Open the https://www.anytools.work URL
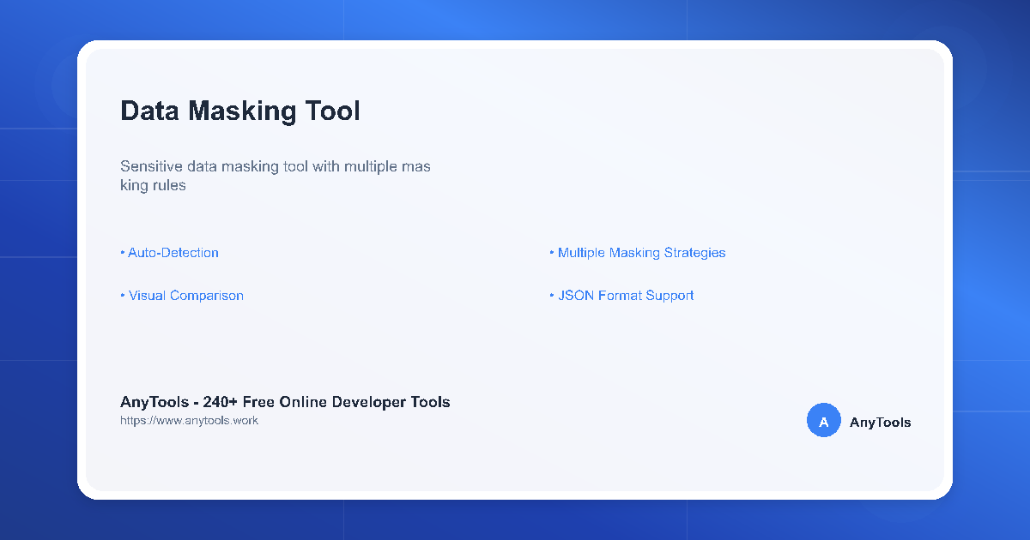Screen dimensions: 1030x540 point(189,421)
